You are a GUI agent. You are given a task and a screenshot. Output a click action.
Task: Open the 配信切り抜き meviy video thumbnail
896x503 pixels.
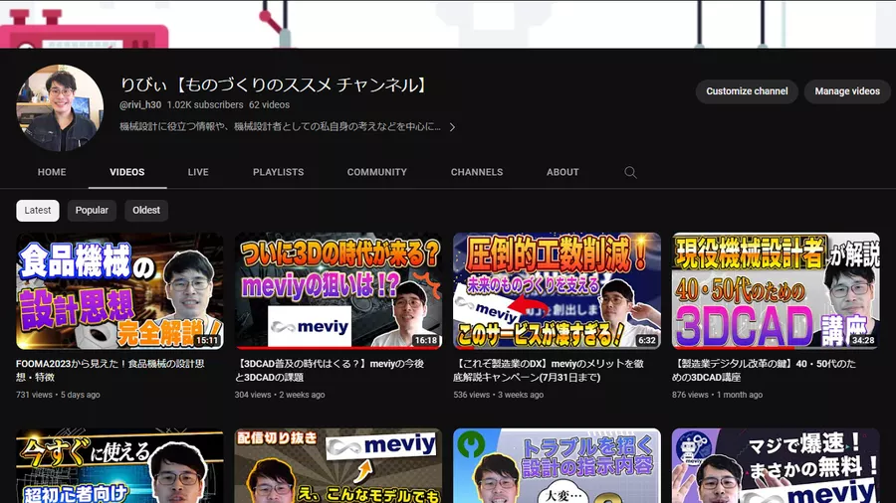coord(338,466)
